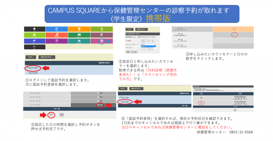Toggle the checked 予約 checkbox for 17:30 - 18:00
273x141 pixels.
[x=98, y=105]
